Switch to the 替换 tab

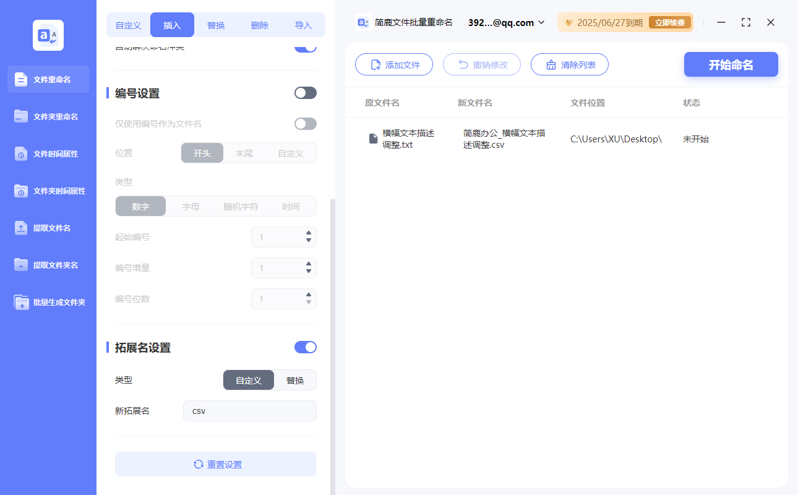[216, 25]
